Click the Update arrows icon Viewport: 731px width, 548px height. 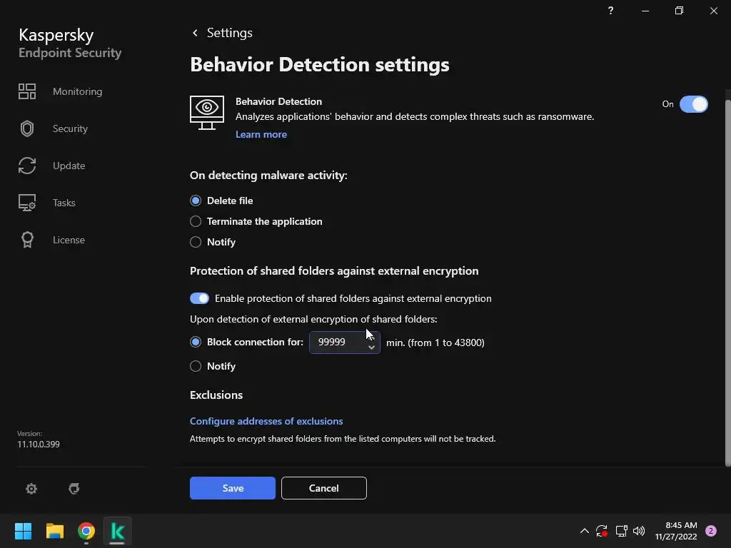tap(27, 166)
